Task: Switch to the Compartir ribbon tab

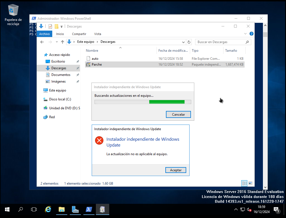Action: click(x=79, y=34)
